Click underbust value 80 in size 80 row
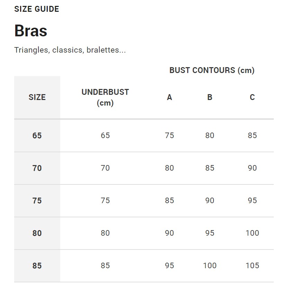 click(x=105, y=233)
